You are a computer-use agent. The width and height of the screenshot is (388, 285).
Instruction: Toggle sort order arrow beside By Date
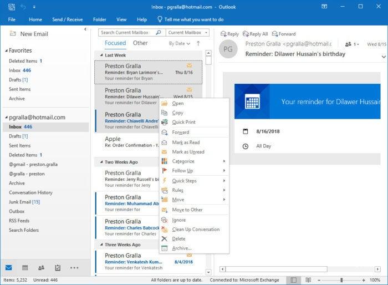(198, 43)
